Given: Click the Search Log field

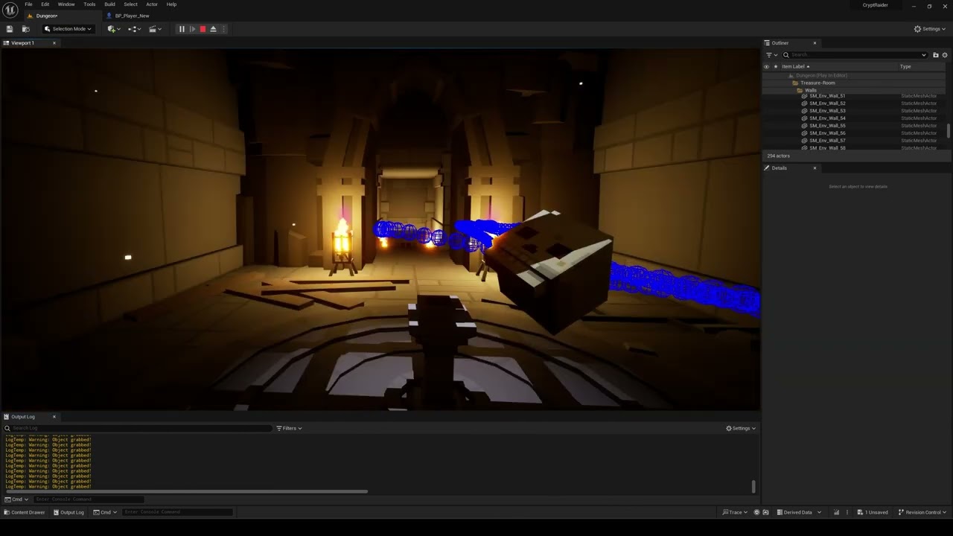Looking at the screenshot, I should 138,428.
